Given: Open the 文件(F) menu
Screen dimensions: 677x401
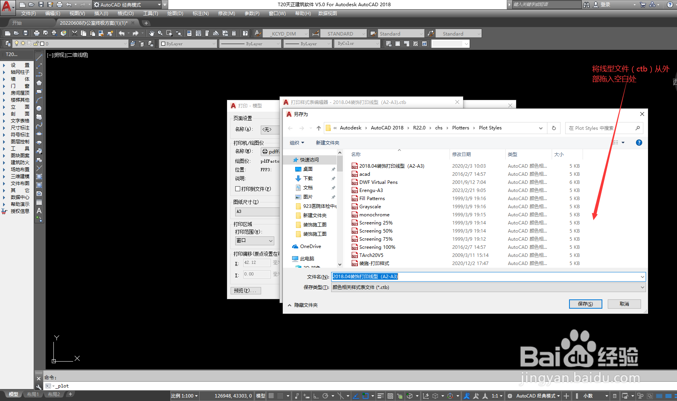Looking at the screenshot, I should pos(29,14).
